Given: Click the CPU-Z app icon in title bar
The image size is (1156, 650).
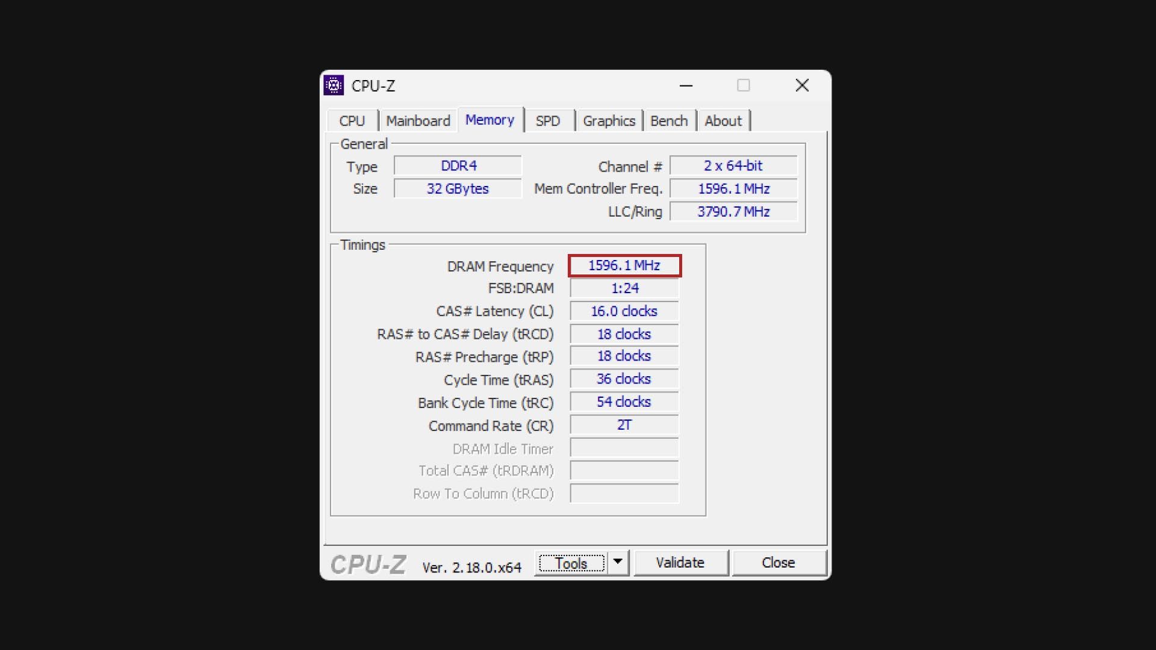Looking at the screenshot, I should click(334, 85).
